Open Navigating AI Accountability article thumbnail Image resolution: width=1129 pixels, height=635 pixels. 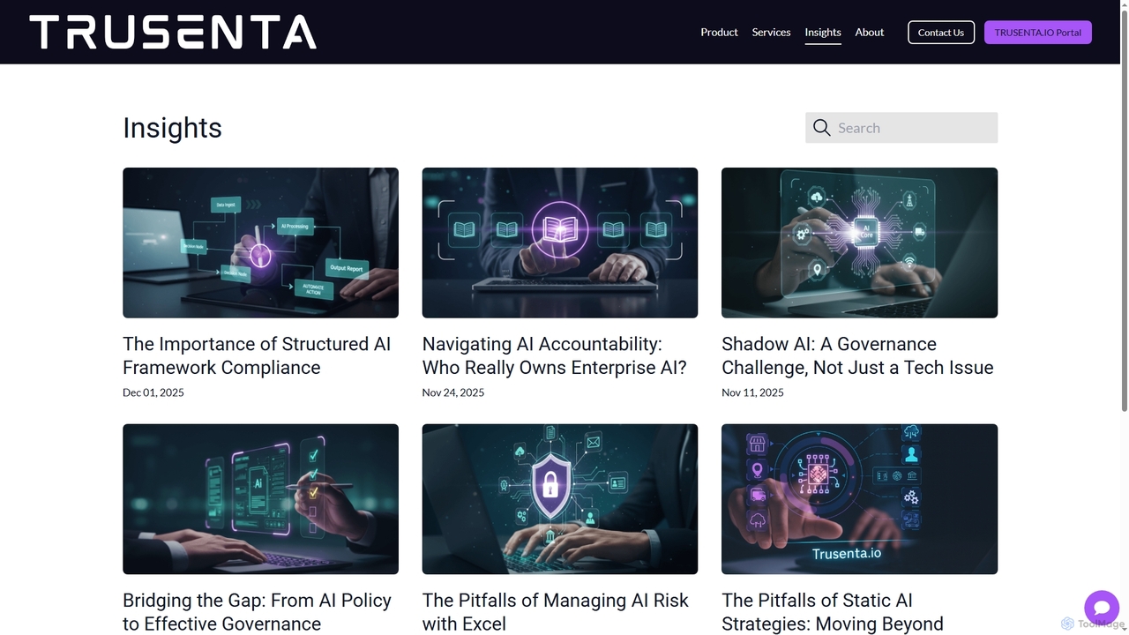coord(560,243)
